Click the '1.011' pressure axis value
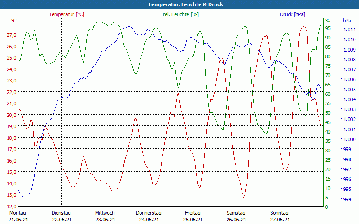This screenshot has height=224, width=359. pyautogui.click(x=349, y=30)
